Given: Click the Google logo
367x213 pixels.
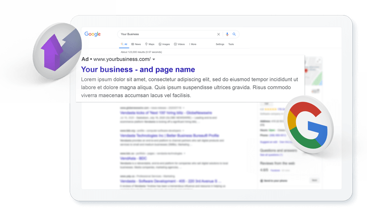Looking at the screenshot, I should point(93,34).
